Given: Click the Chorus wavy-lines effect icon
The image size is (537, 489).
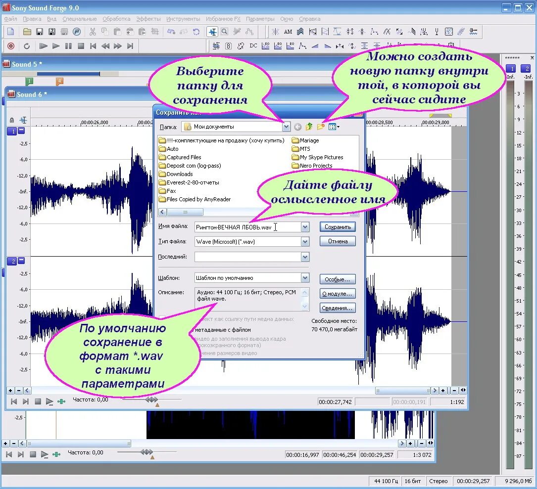Looking at the screenshot, I should click(300, 32).
